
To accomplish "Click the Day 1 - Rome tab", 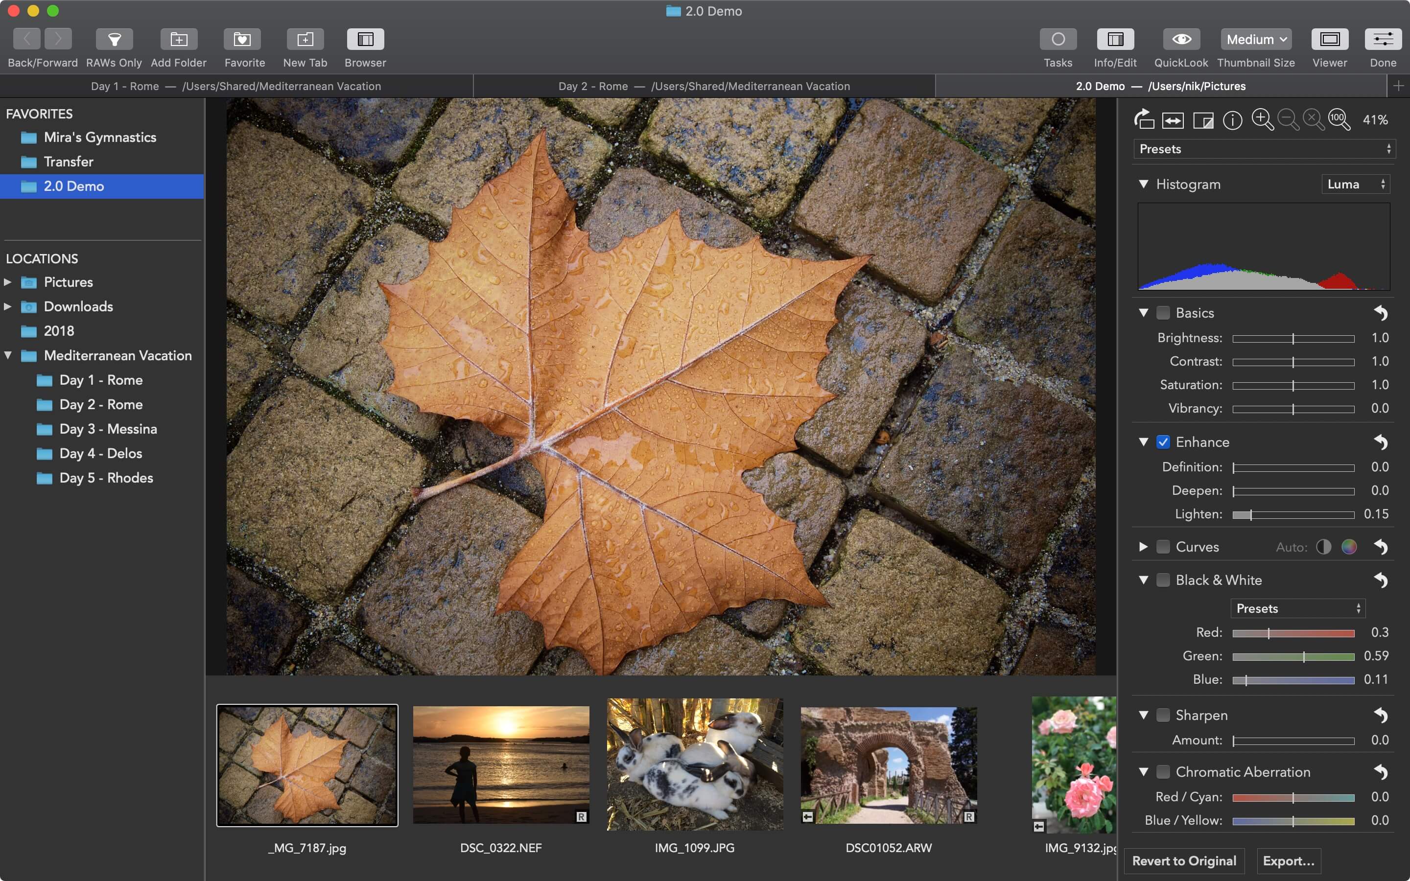I will coord(235,85).
